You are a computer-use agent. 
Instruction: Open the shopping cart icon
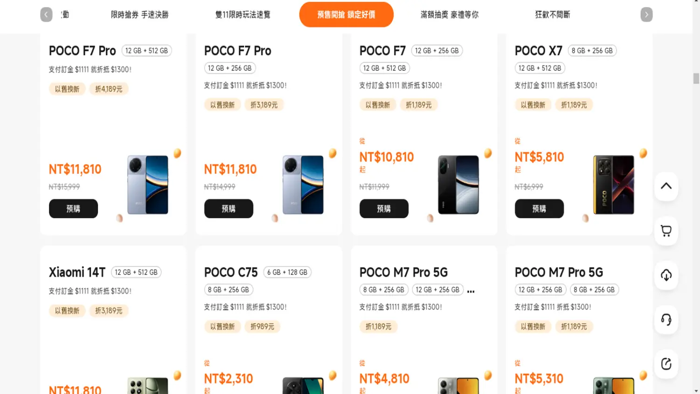(666, 231)
